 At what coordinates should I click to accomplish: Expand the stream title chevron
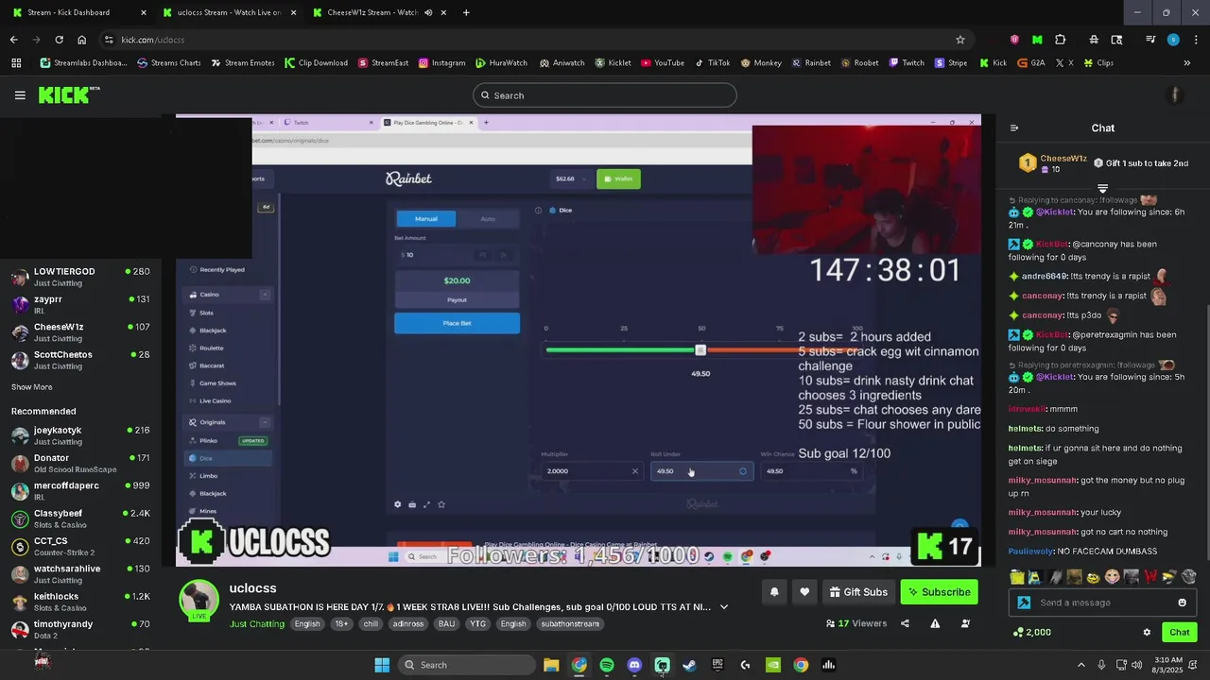(x=724, y=607)
